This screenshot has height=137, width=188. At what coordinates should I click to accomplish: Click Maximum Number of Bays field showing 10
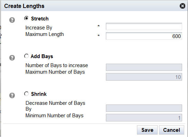coord(144,77)
